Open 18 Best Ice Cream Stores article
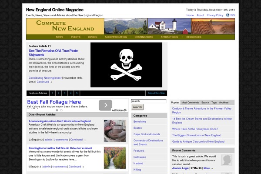This screenshot has height=174, width=261. (202, 120)
